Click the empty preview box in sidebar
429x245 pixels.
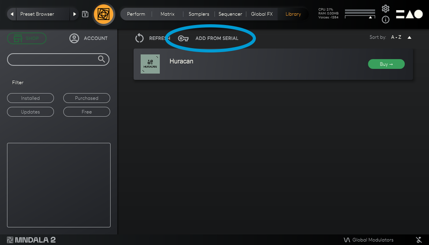point(59,185)
